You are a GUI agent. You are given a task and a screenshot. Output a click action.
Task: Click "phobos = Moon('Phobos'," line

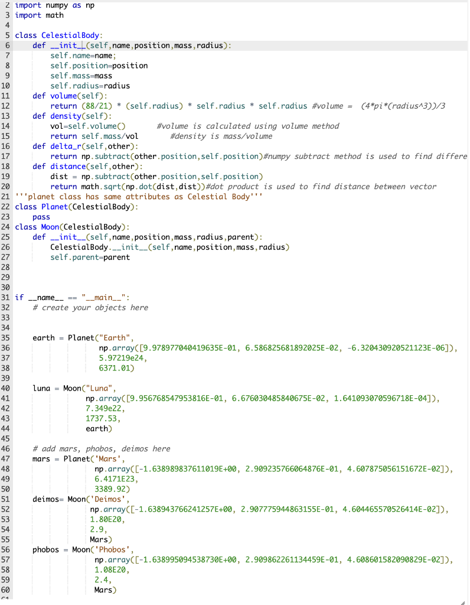tap(83, 549)
